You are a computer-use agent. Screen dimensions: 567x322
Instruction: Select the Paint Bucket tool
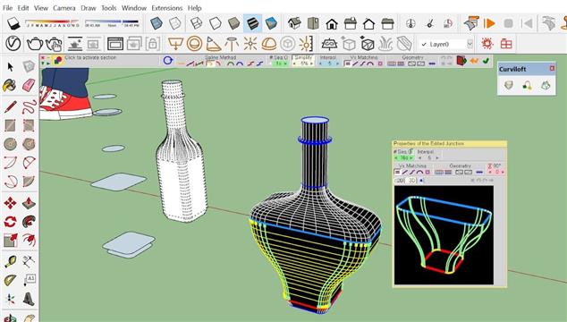[10, 85]
